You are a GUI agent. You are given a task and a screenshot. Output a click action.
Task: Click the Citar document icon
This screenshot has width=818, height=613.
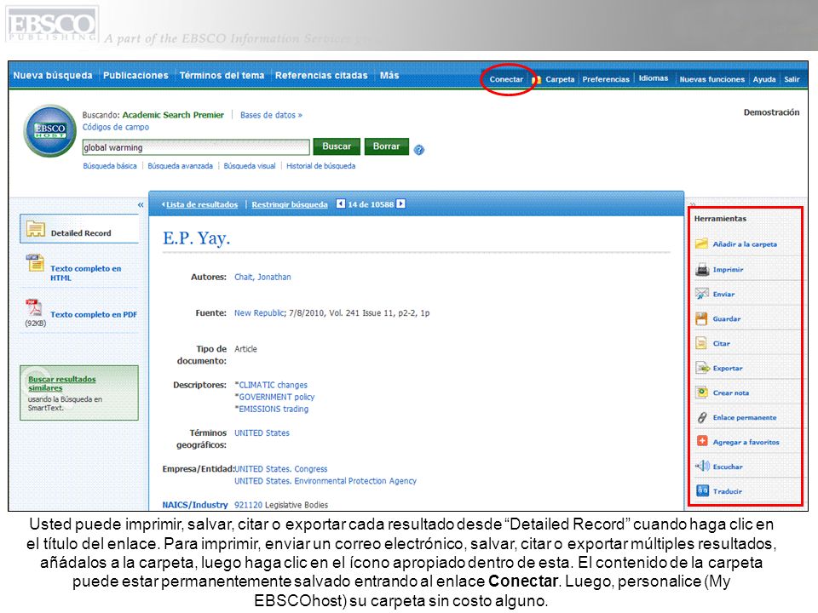click(701, 343)
